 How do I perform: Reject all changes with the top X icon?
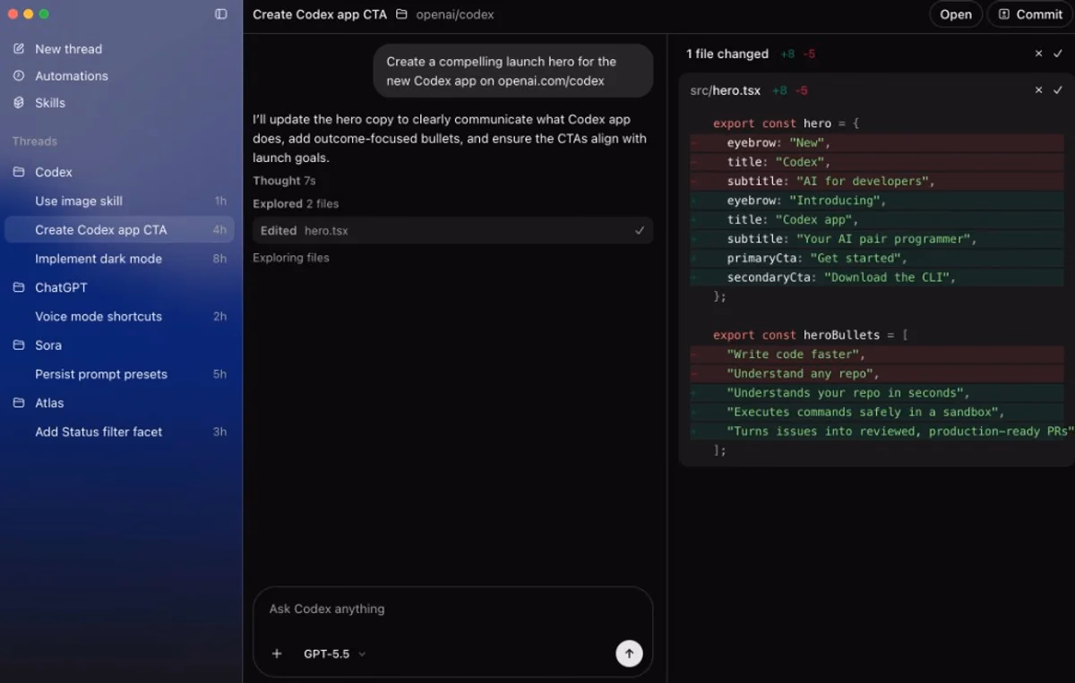(x=1038, y=54)
